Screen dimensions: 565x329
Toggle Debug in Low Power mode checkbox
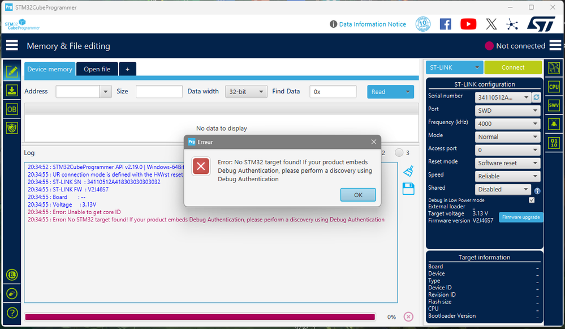pos(532,200)
